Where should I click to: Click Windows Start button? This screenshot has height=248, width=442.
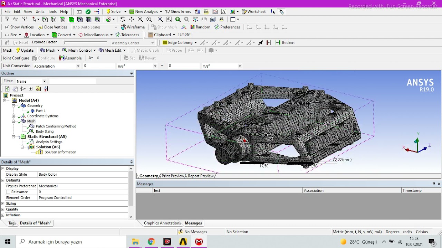[x=8, y=242]
